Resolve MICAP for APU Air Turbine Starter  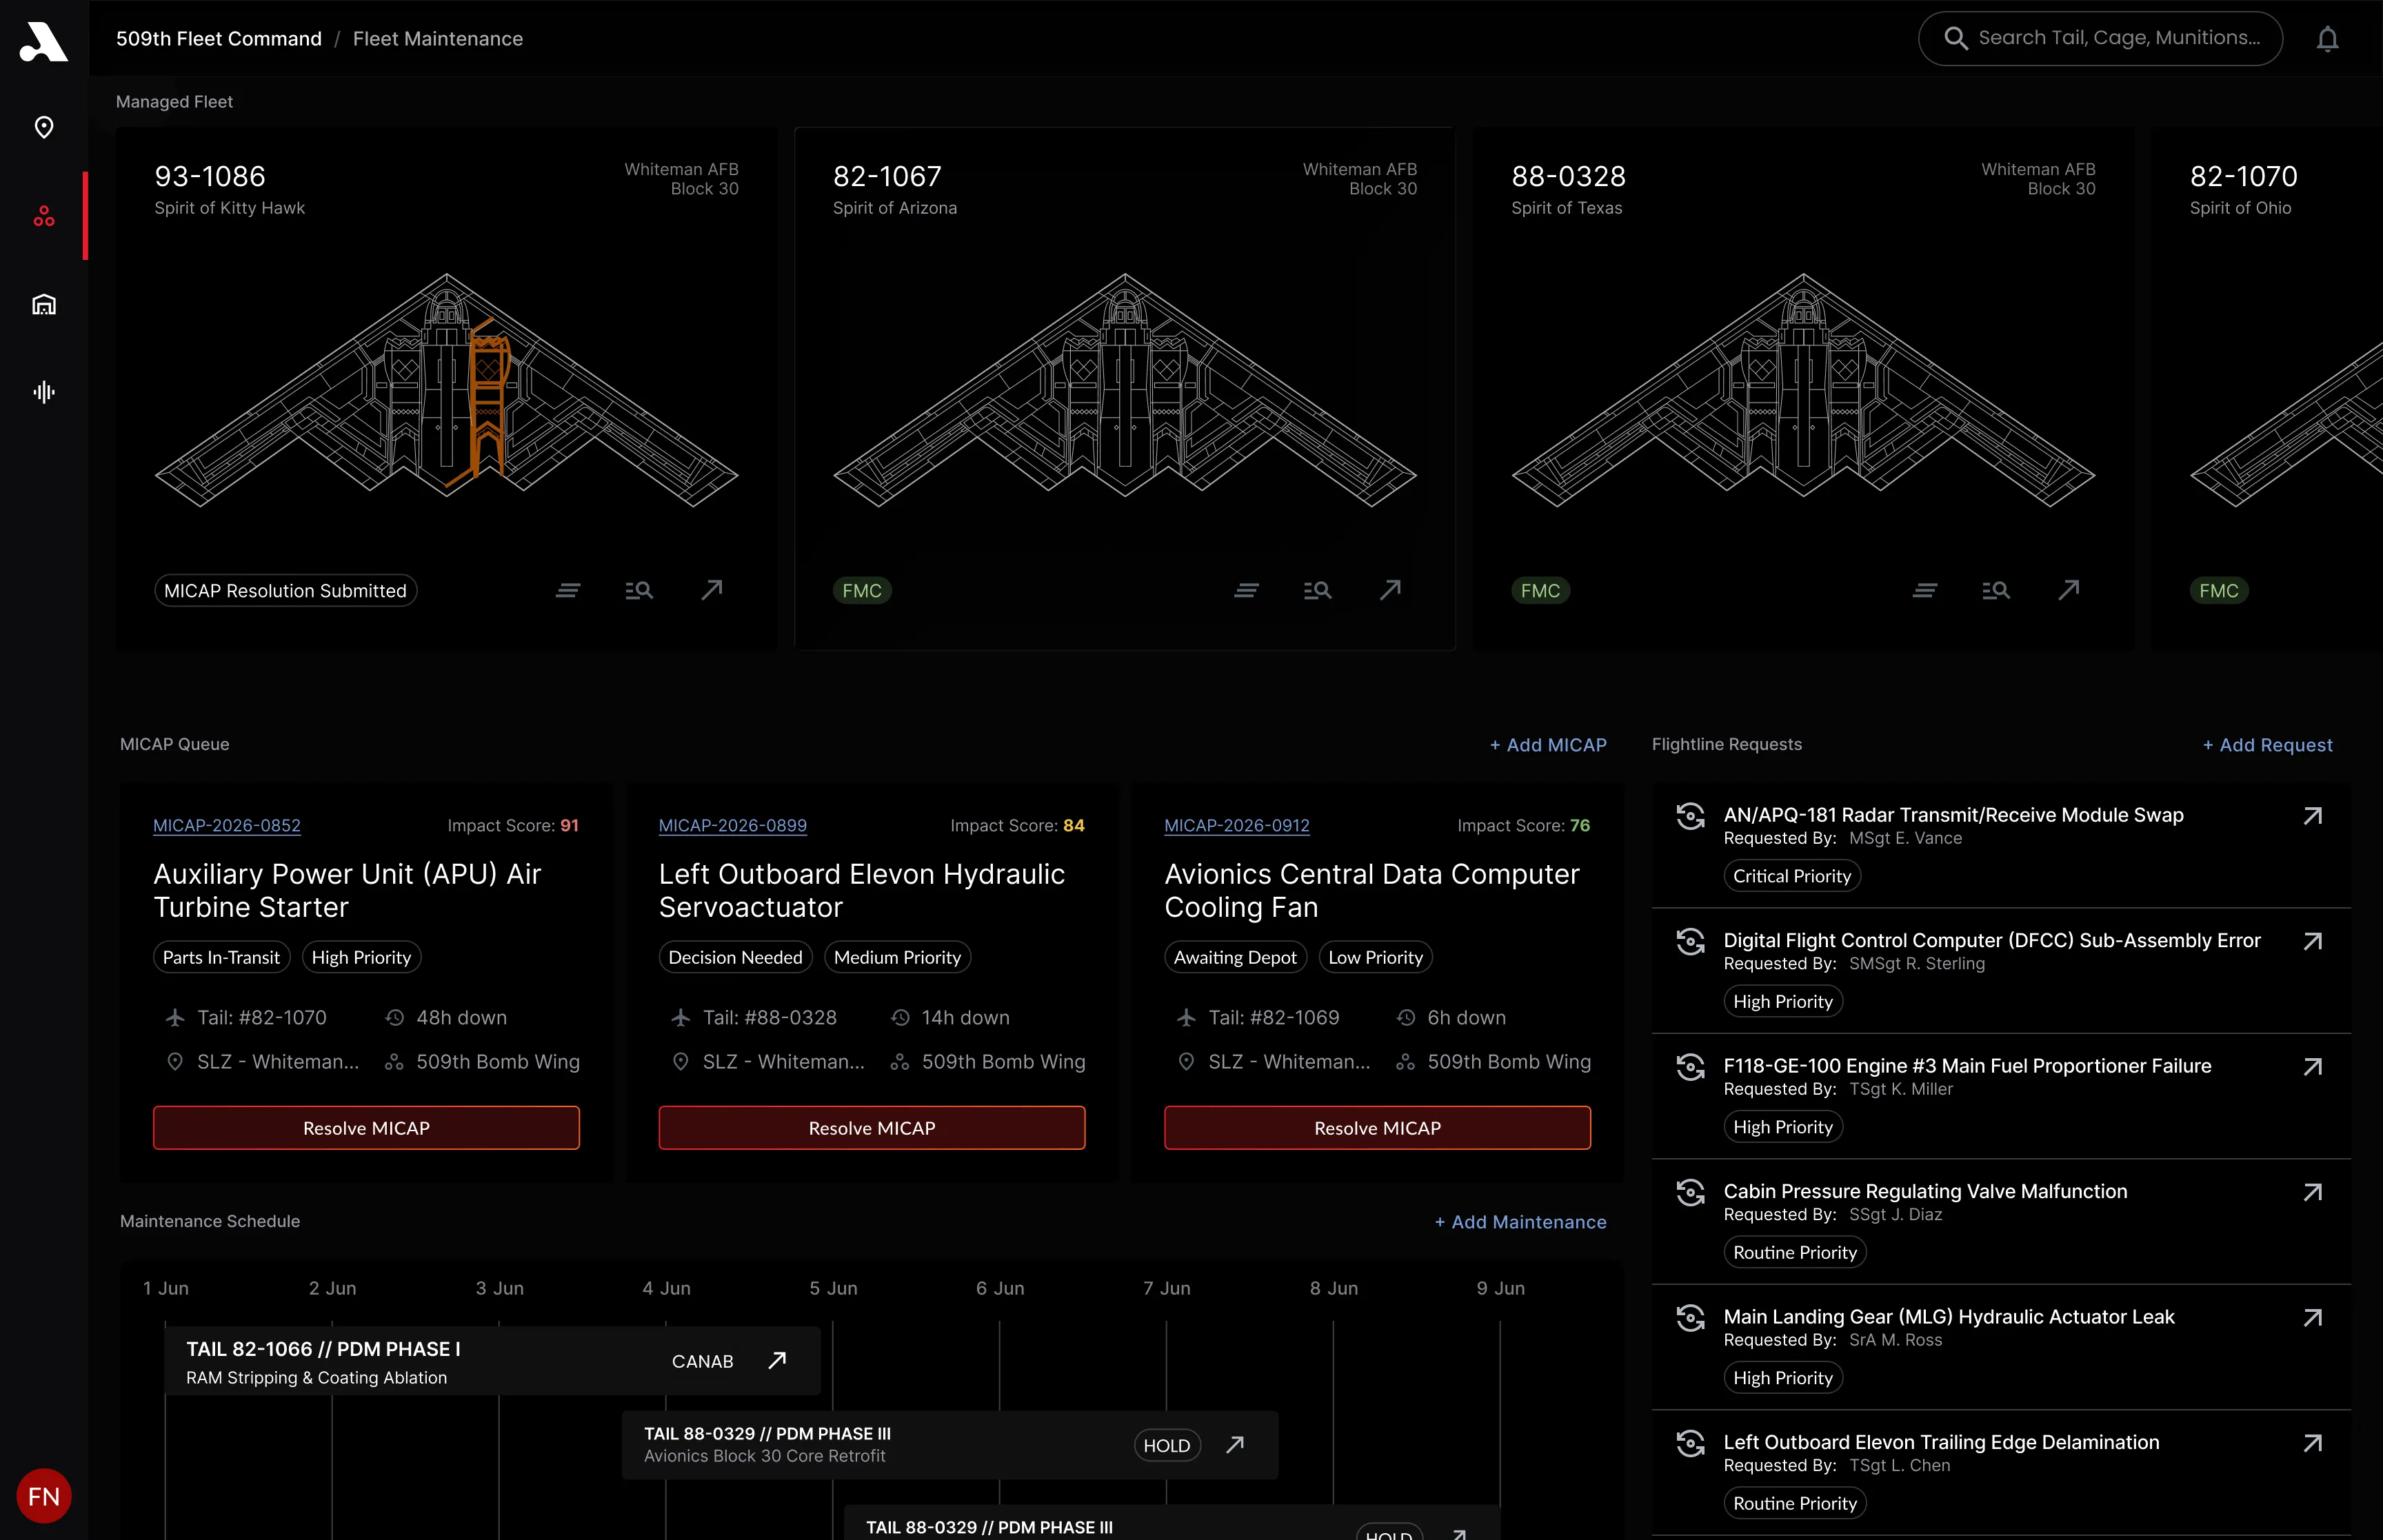[366, 1128]
